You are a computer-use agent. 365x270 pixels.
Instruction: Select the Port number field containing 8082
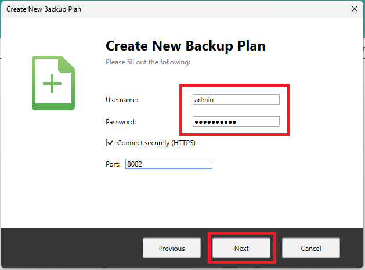pyautogui.click(x=168, y=164)
